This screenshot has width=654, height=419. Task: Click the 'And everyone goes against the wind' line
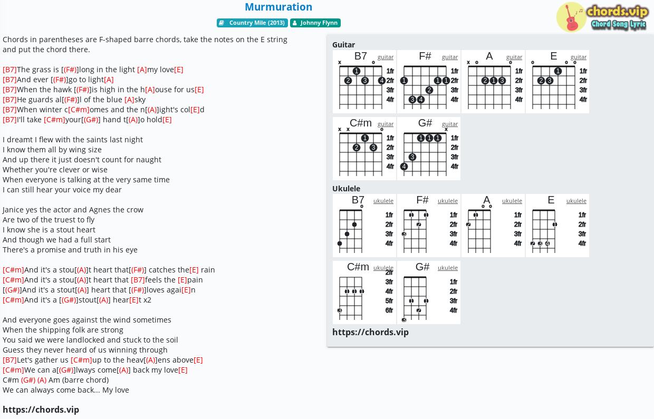(x=87, y=320)
